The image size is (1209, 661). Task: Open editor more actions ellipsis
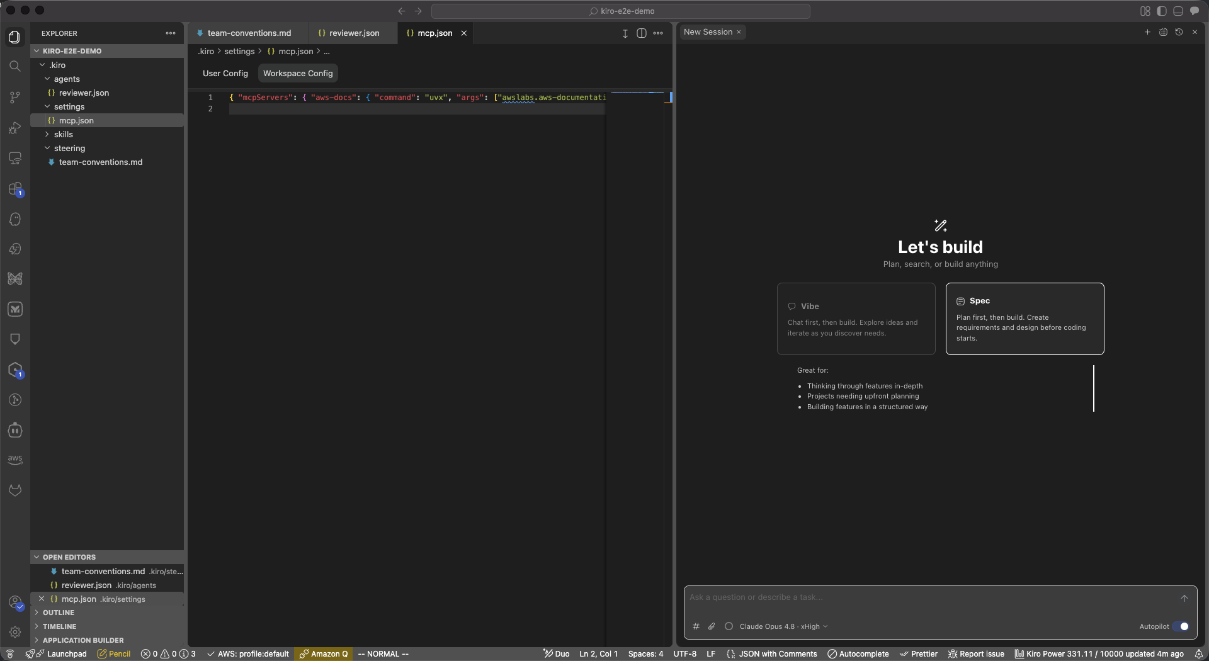tap(658, 33)
